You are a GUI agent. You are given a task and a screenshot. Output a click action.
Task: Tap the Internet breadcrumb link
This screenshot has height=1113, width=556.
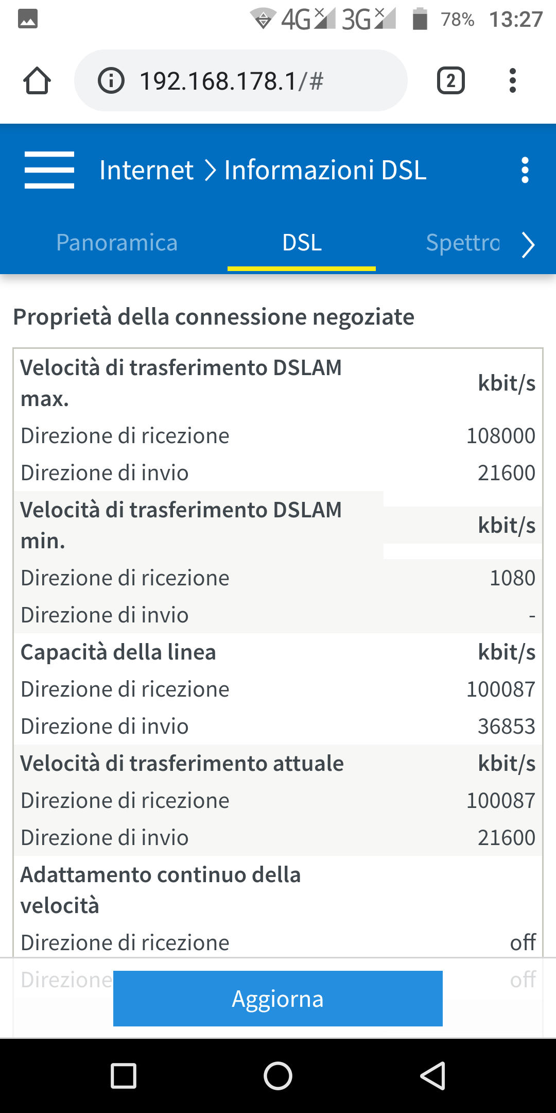(x=146, y=170)
